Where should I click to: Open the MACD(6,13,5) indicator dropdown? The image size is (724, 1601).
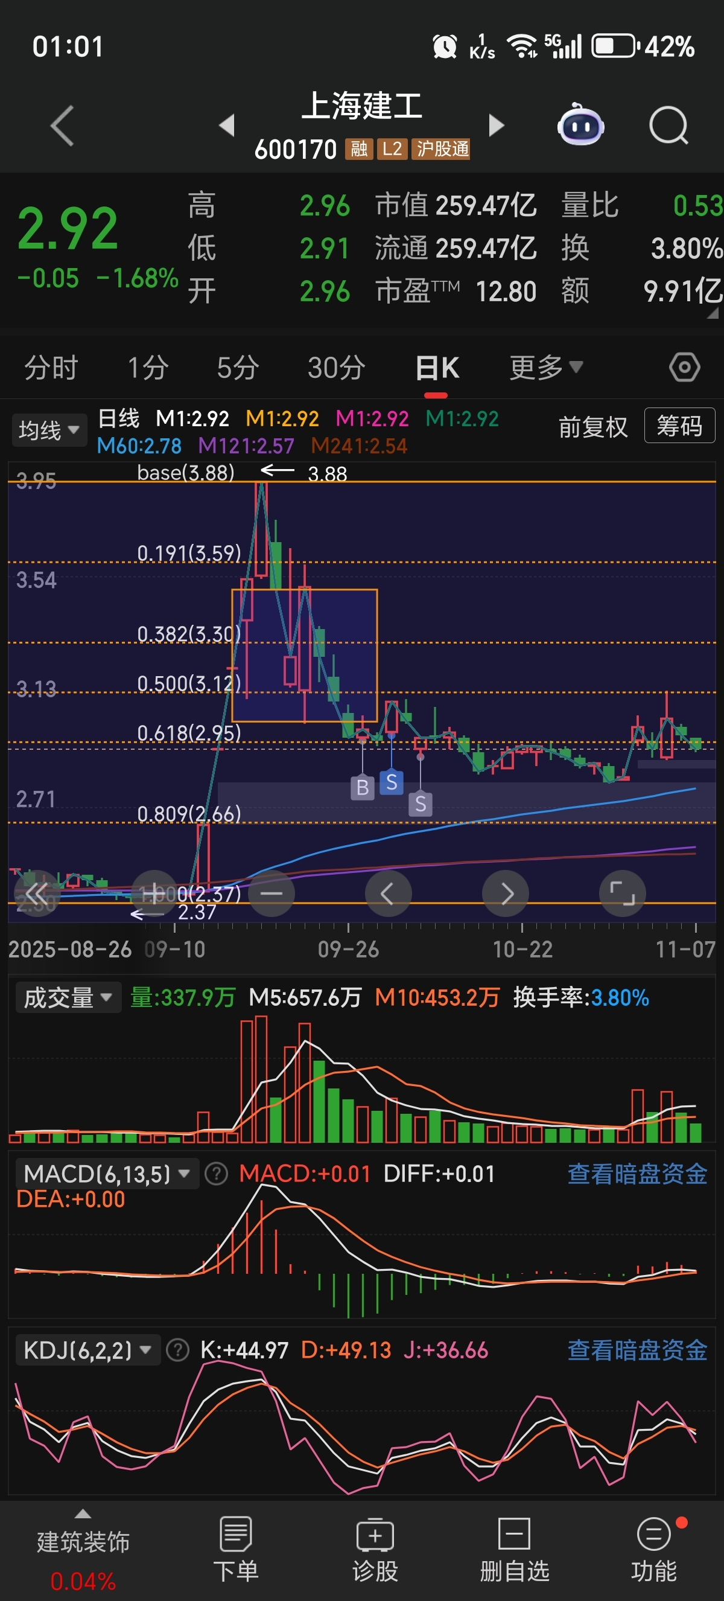click(107, 1174)
